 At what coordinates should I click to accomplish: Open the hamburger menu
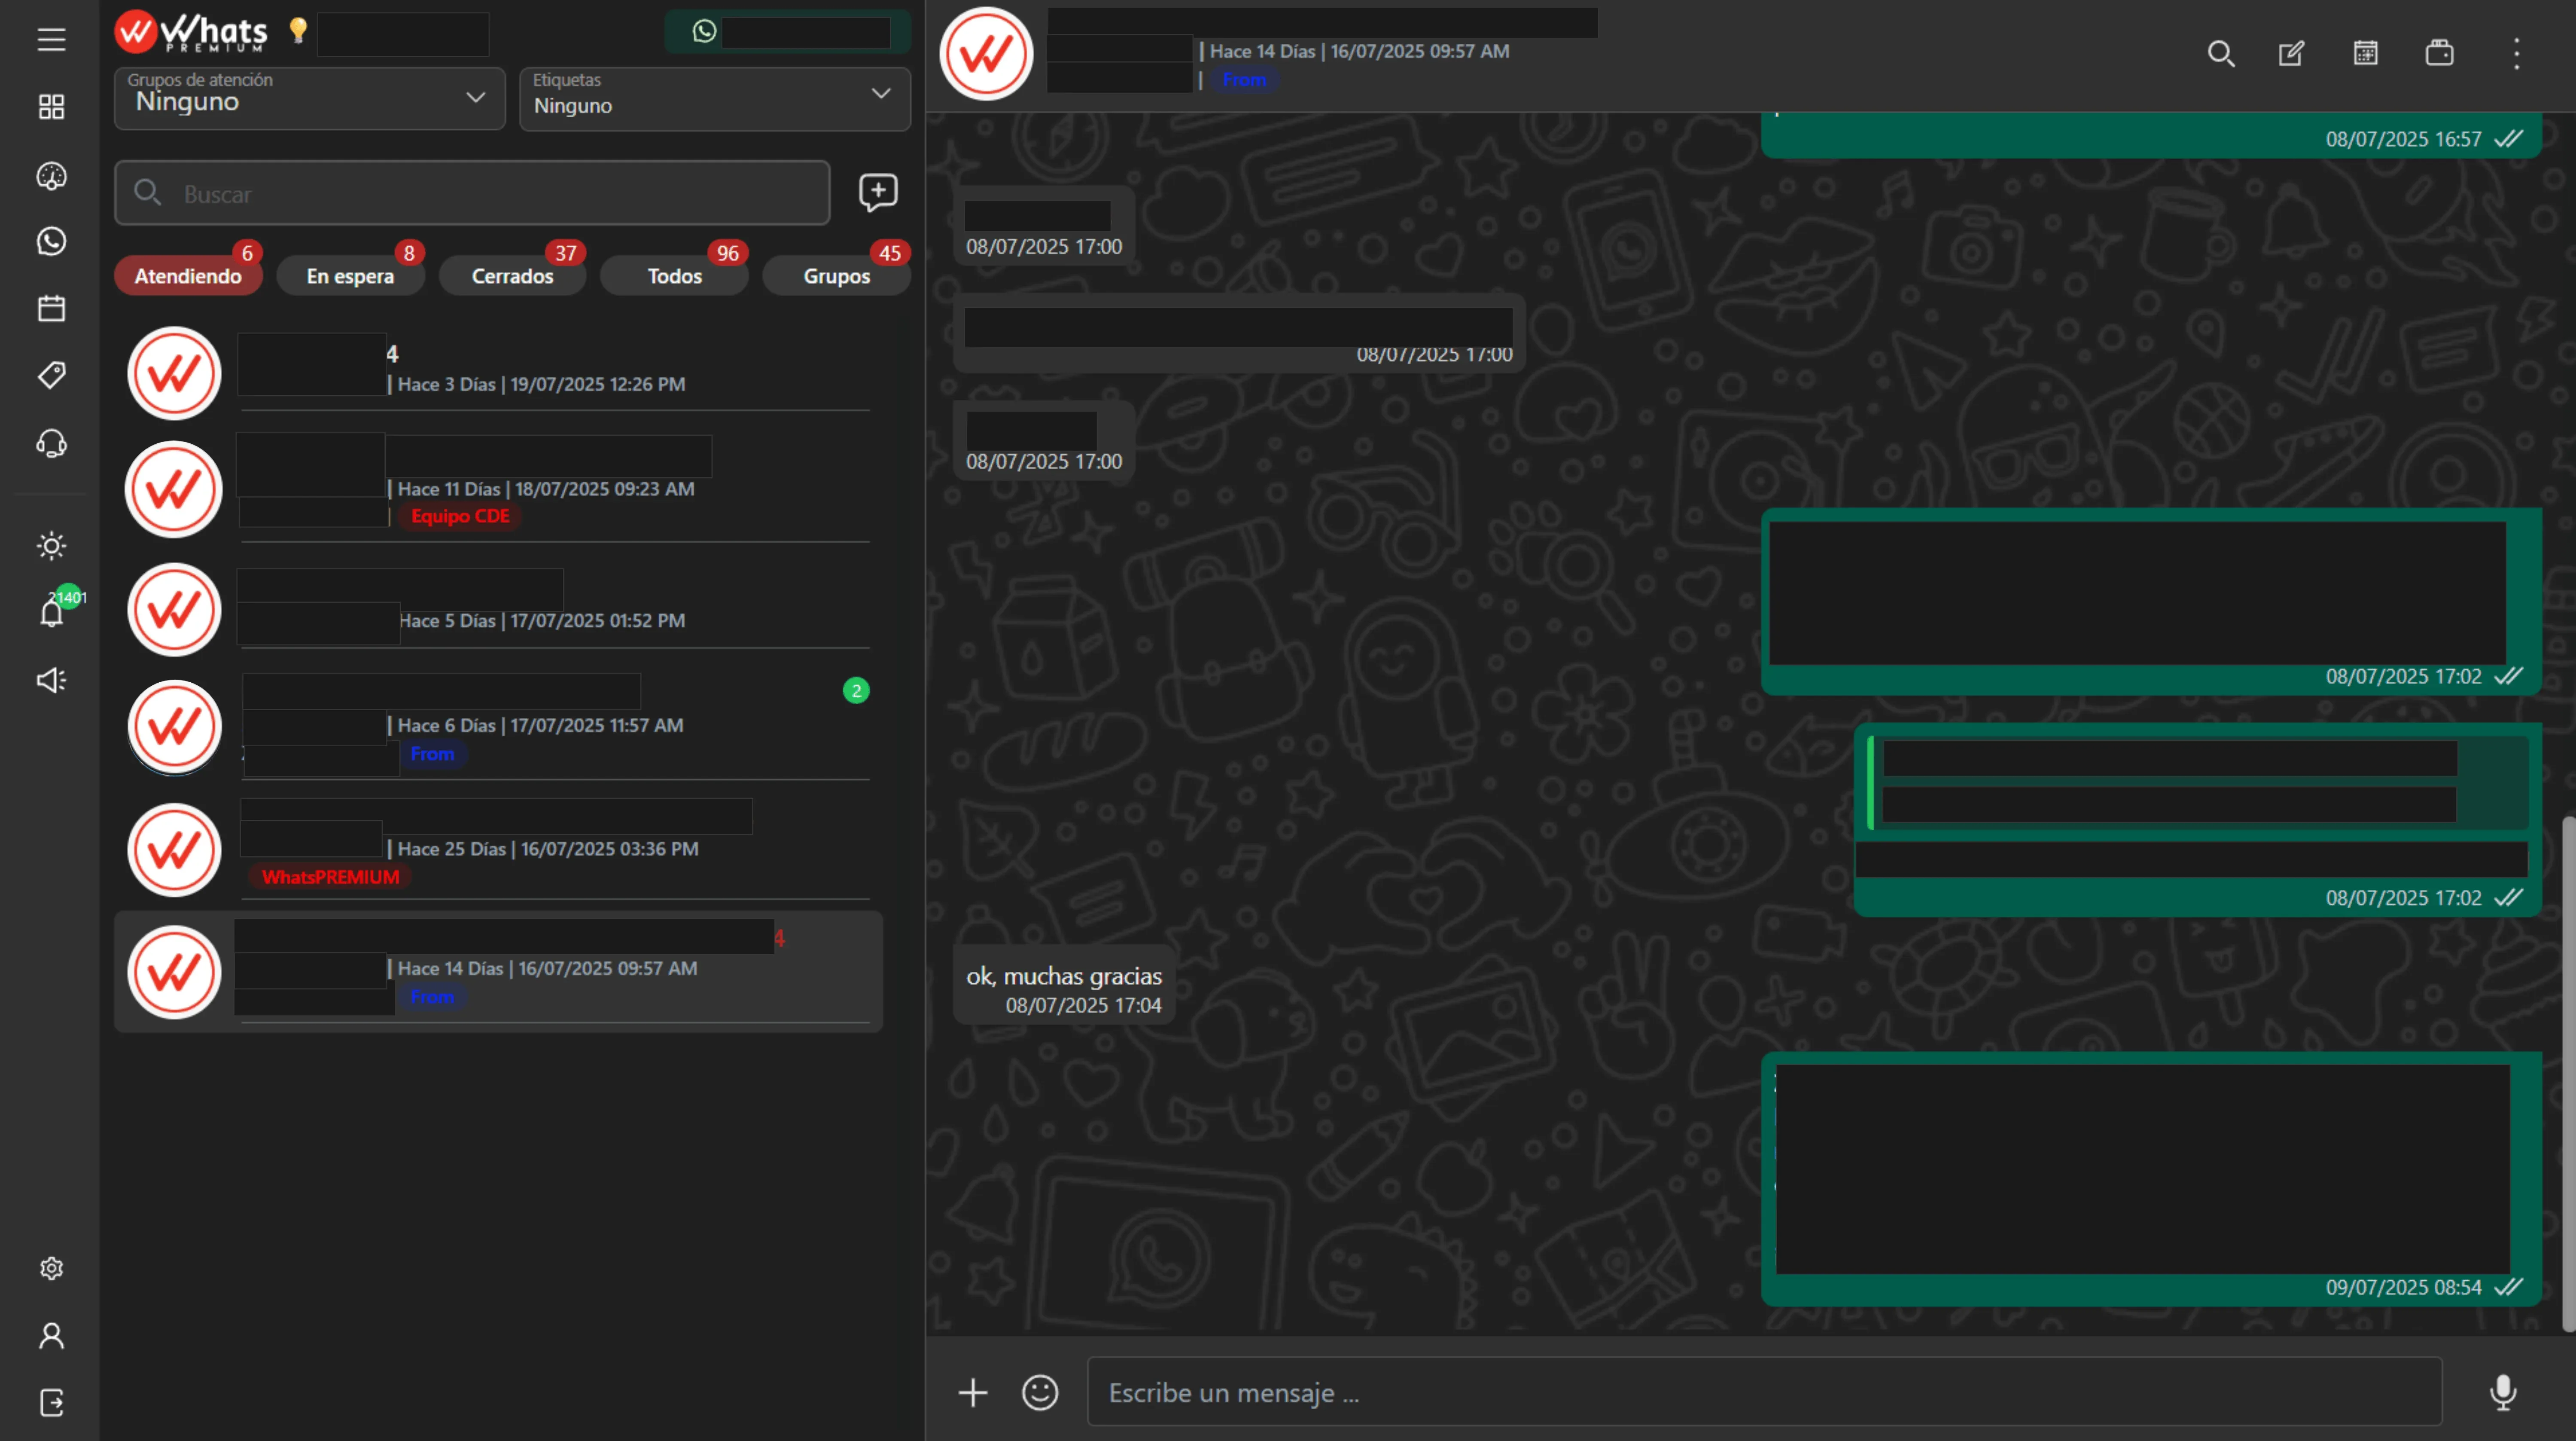coord(51,39)
